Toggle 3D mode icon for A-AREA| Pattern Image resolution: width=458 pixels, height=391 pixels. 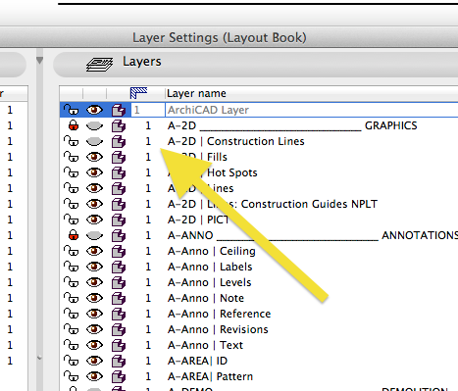119,376
